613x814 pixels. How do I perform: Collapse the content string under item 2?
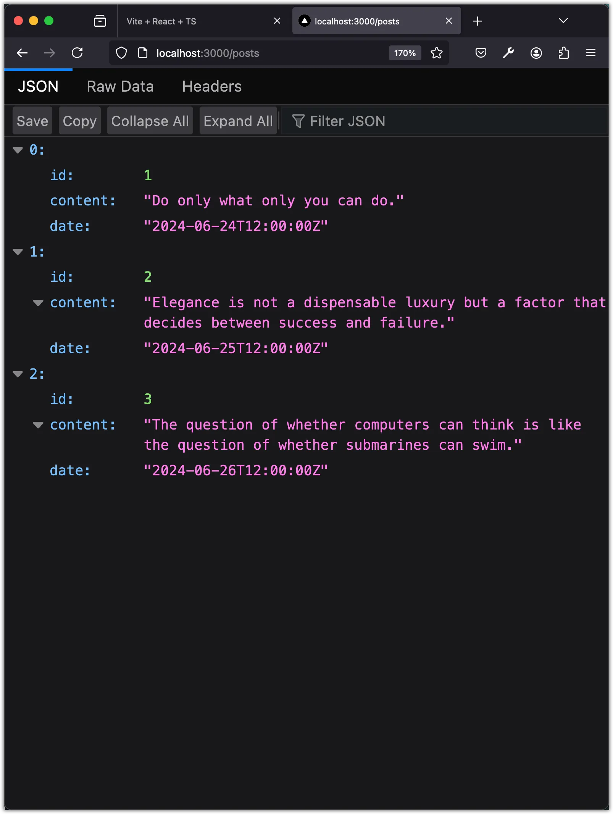pos(38,425)
